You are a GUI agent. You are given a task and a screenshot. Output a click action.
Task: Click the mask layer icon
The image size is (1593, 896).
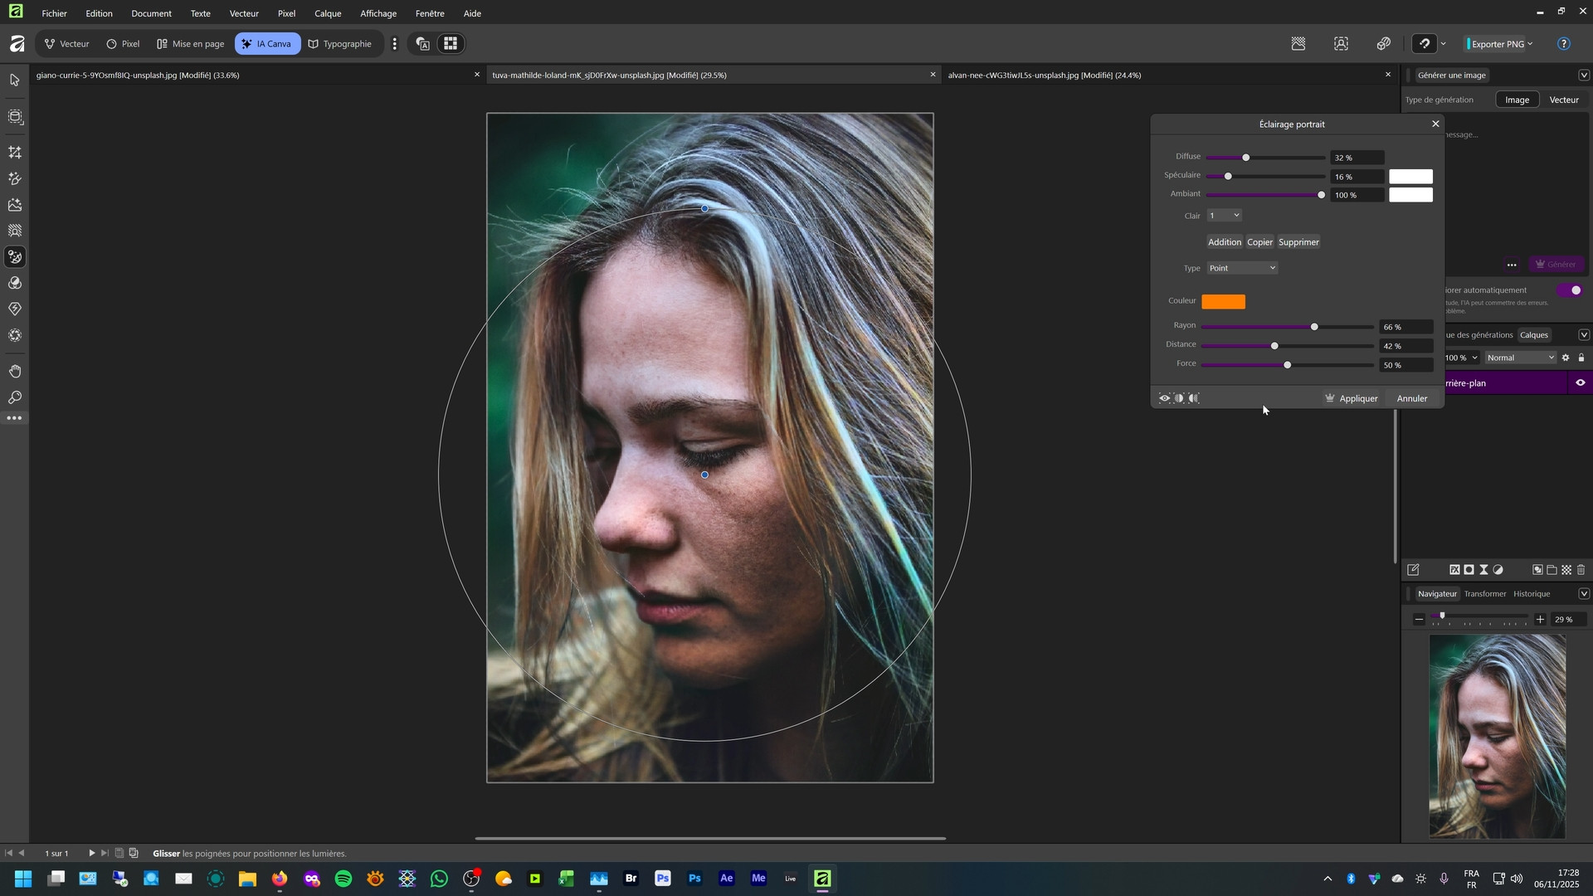[x=1469, y=570]
